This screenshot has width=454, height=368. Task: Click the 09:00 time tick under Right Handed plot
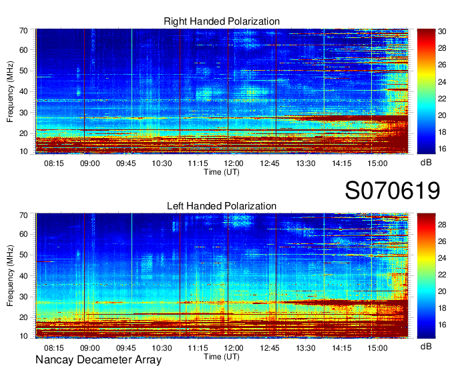coord(89,163)
